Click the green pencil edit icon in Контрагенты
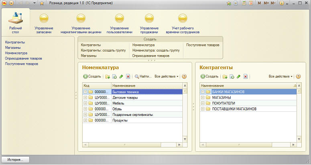The height and width of the screenshot is (165, 311). coord(239,77)
